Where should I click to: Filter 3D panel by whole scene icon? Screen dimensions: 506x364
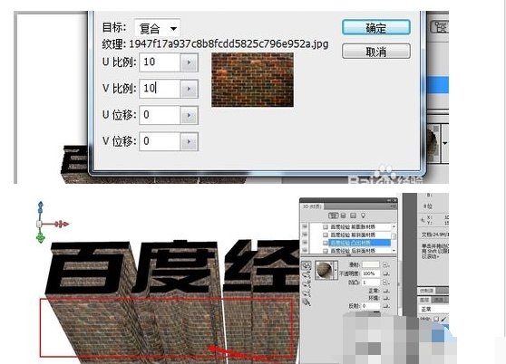click(333, 216)
